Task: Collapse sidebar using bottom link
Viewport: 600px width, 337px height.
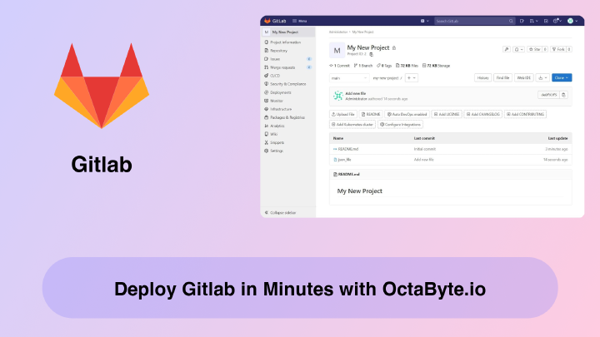Action: tap(281, 213)
